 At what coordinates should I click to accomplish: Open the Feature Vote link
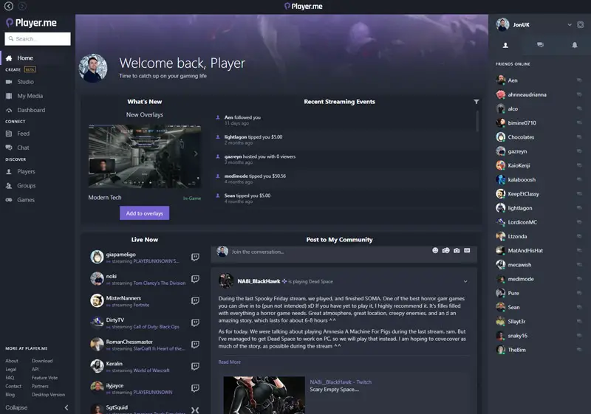[44, 378]
